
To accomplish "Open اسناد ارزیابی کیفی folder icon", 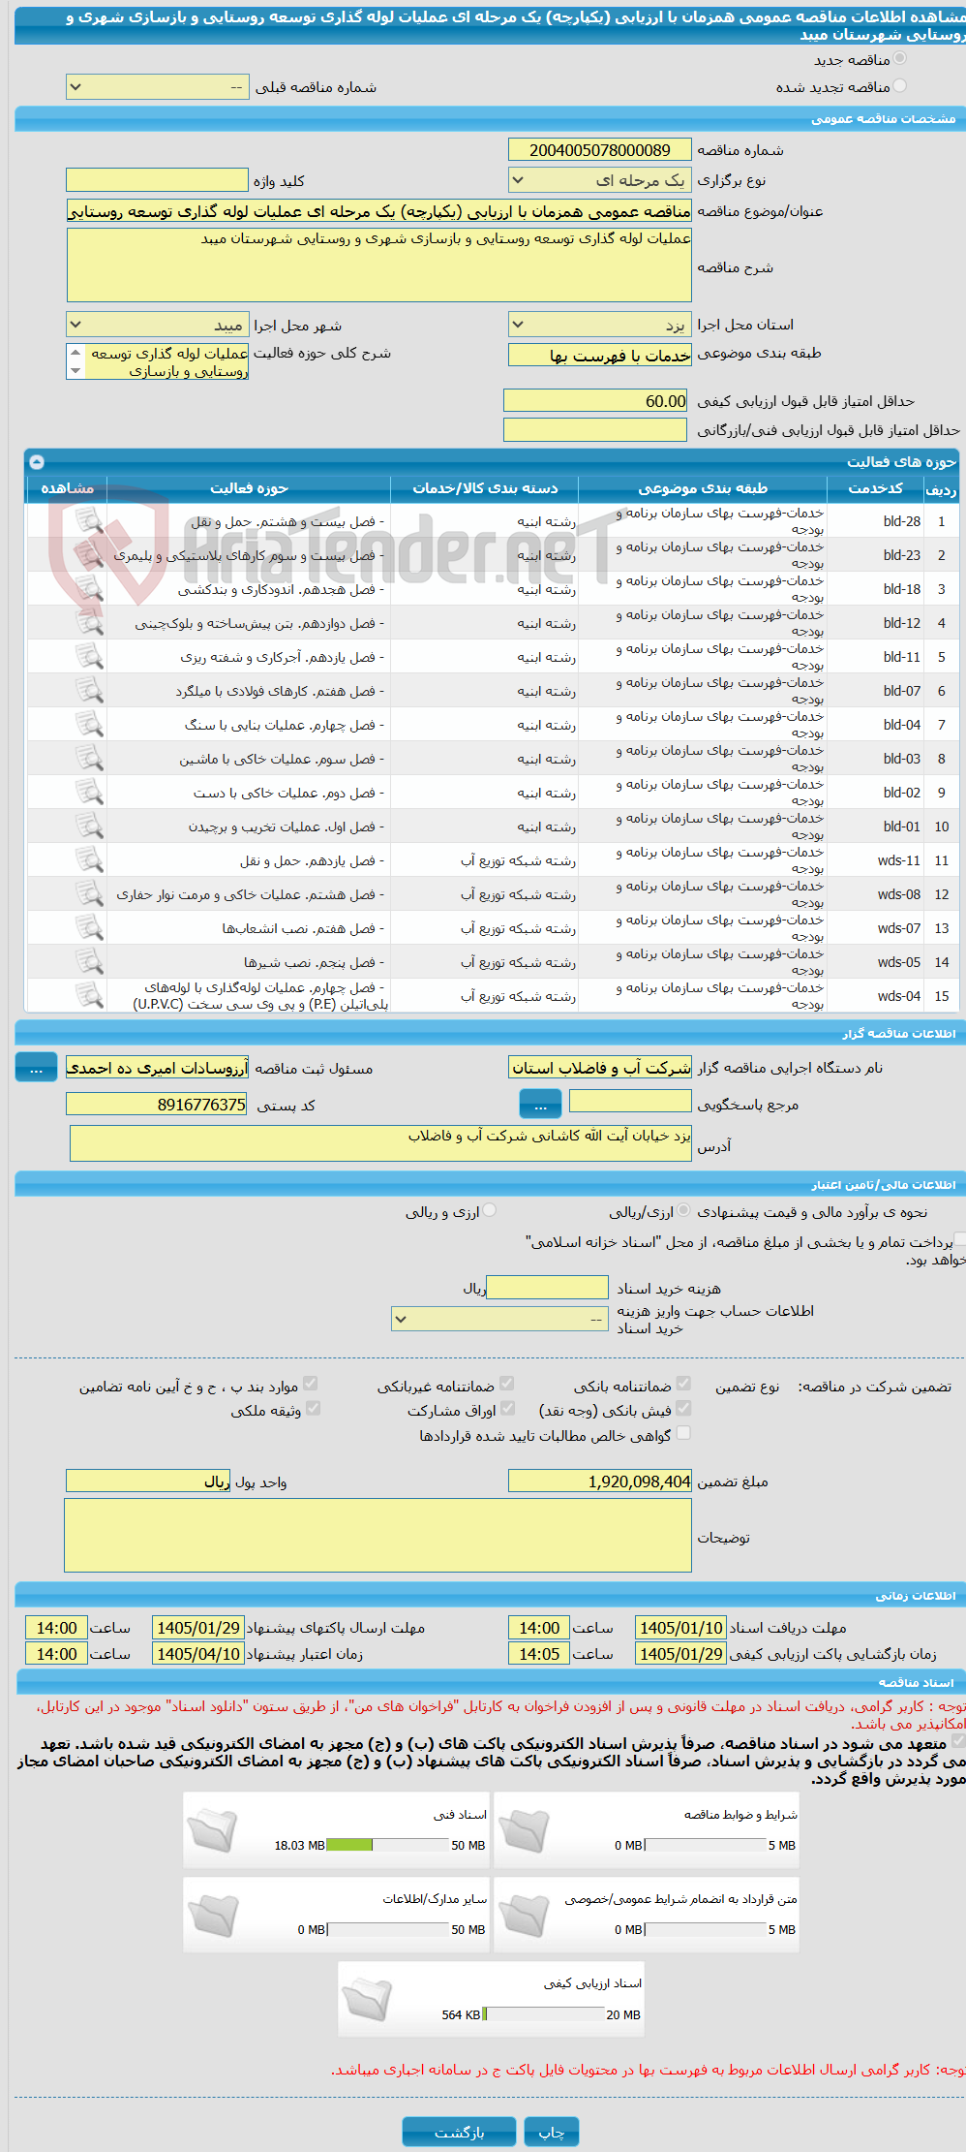I will click(367, 1999).
